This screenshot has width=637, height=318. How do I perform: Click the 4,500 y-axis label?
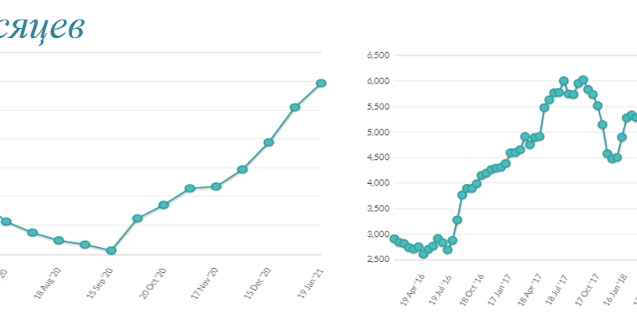click(x=378, y=157)
